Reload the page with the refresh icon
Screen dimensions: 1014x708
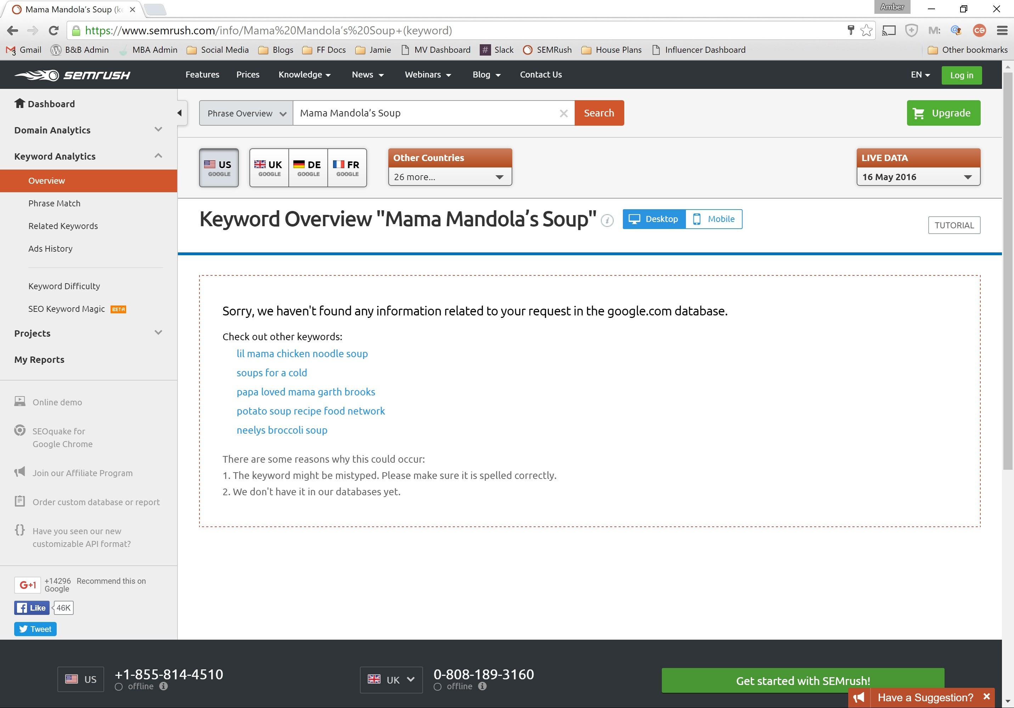53,30
